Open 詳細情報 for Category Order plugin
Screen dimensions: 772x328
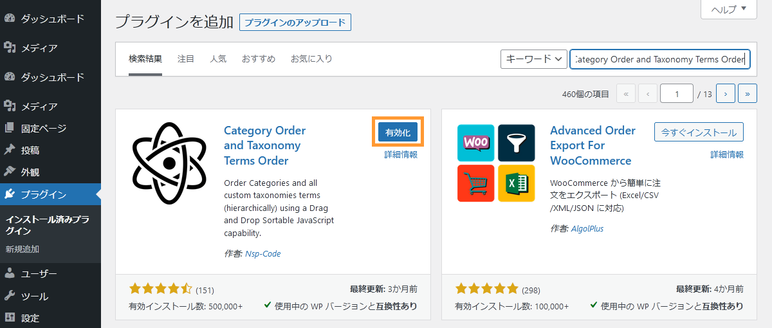(401, 154)
